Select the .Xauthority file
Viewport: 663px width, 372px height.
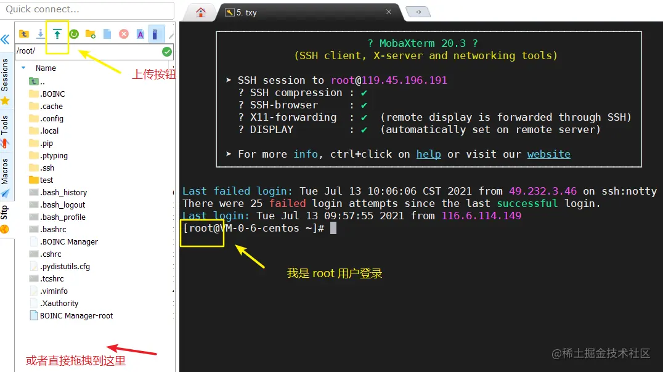pos(54,302)
